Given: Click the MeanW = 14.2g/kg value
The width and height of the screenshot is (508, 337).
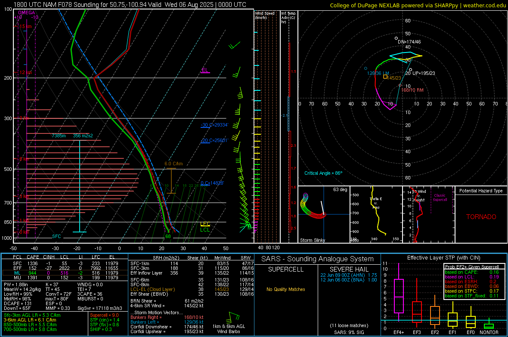Looking at the screenshot, I should (x=22, y=289).
